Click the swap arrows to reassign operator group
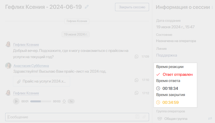The image size is (215, 123). (210, 119)
